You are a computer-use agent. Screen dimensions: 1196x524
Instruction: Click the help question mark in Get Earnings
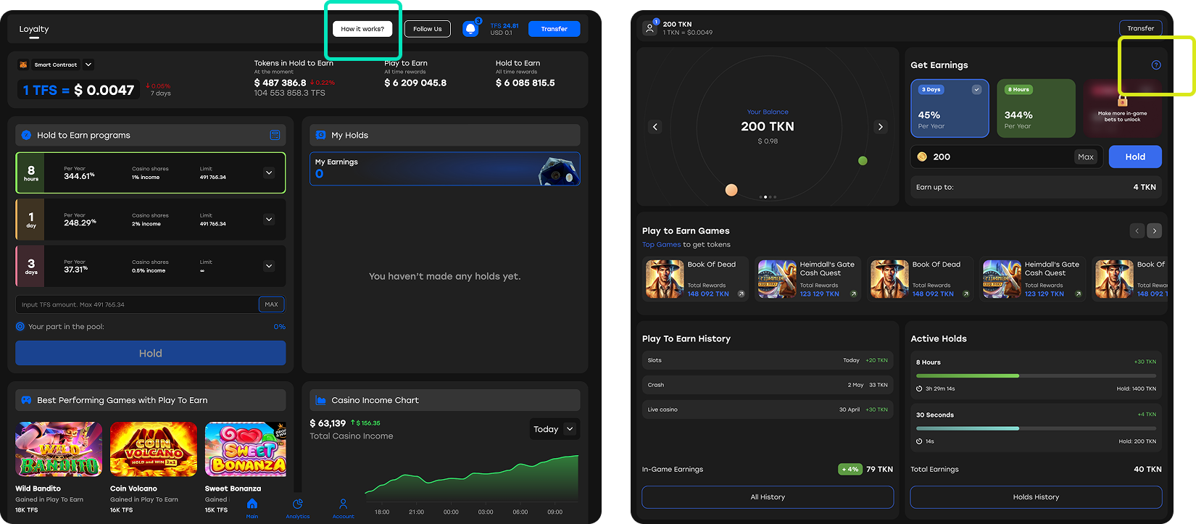pos(1155,65)
